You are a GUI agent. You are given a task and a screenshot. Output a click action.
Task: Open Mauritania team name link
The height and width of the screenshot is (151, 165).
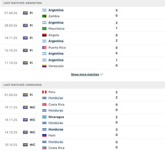56,29
